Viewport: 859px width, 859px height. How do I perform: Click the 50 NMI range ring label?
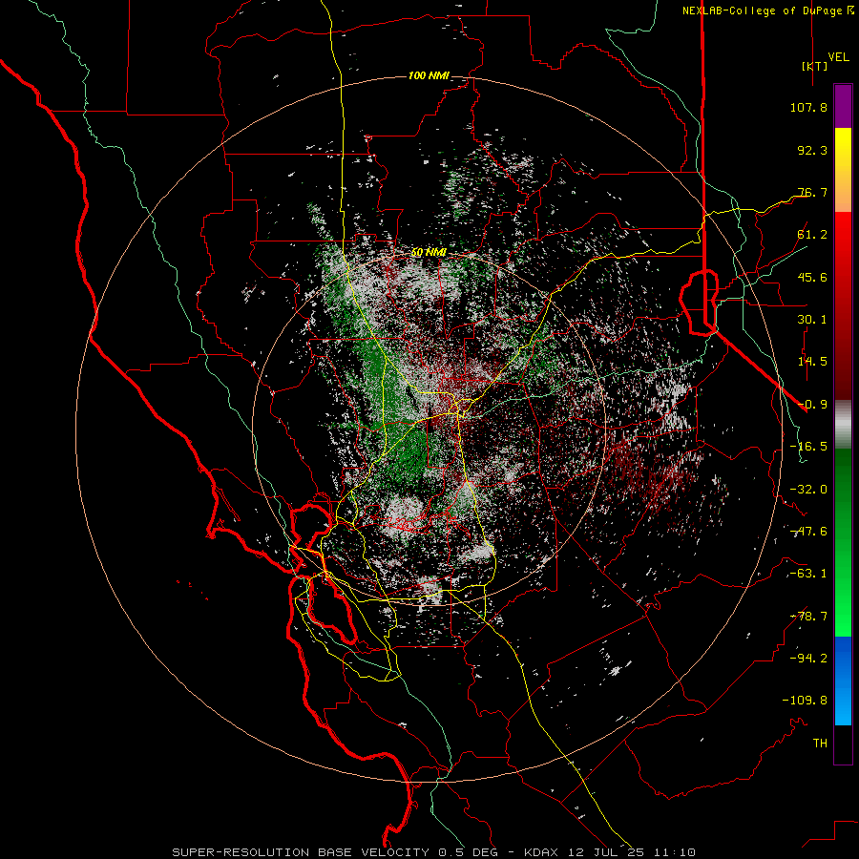coord(429,253)
